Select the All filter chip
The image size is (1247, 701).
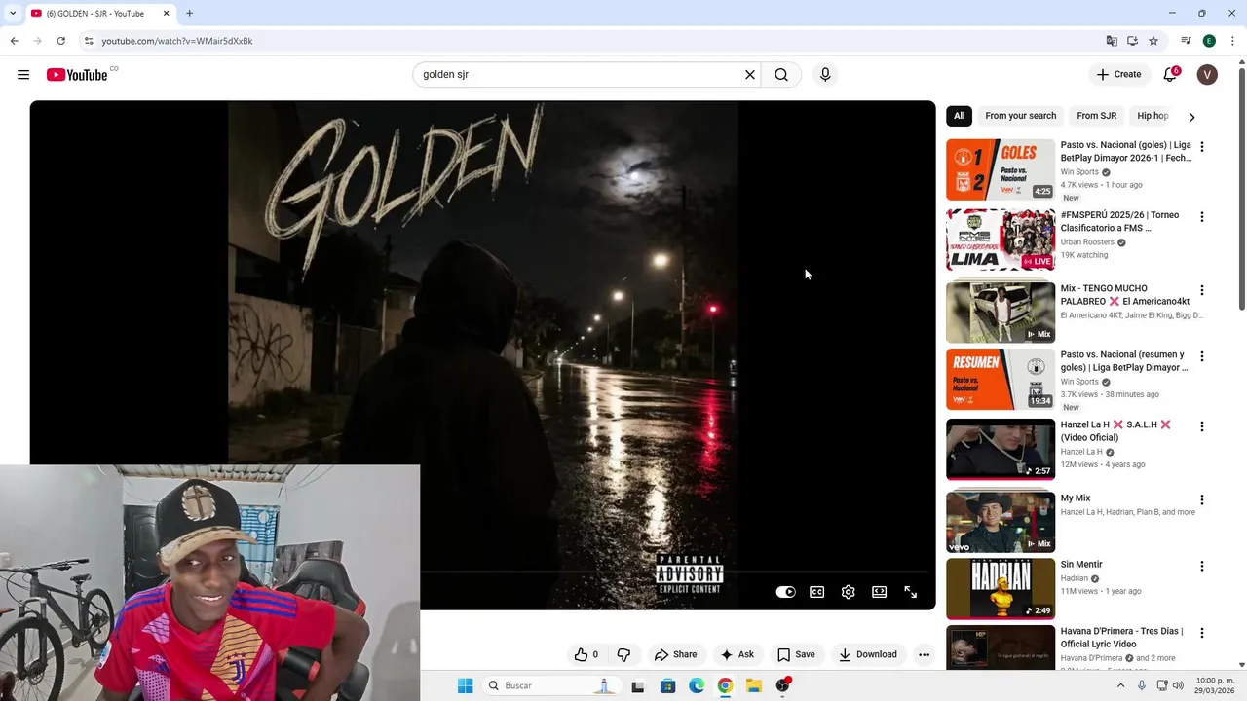click(x=959, y=116)
